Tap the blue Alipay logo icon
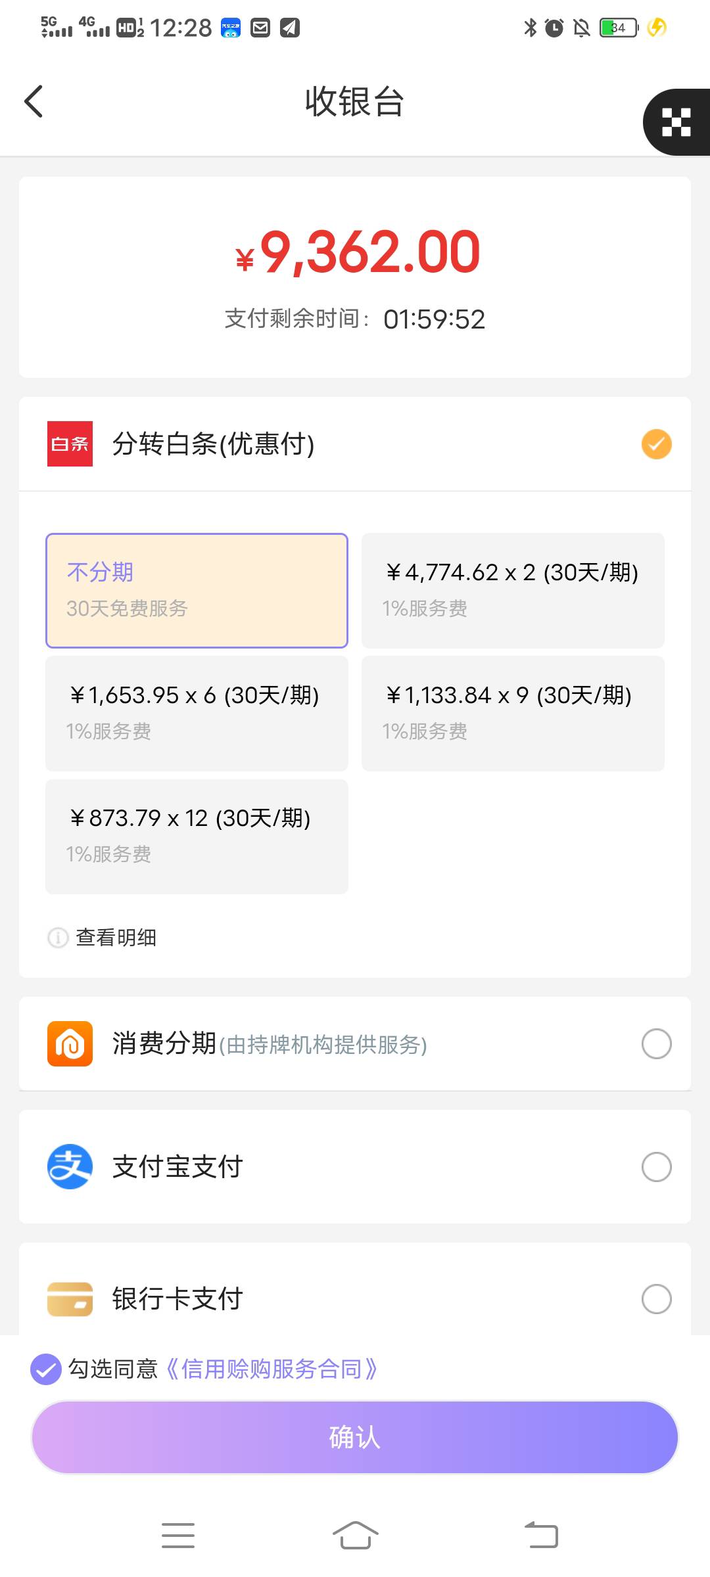 70,1166
